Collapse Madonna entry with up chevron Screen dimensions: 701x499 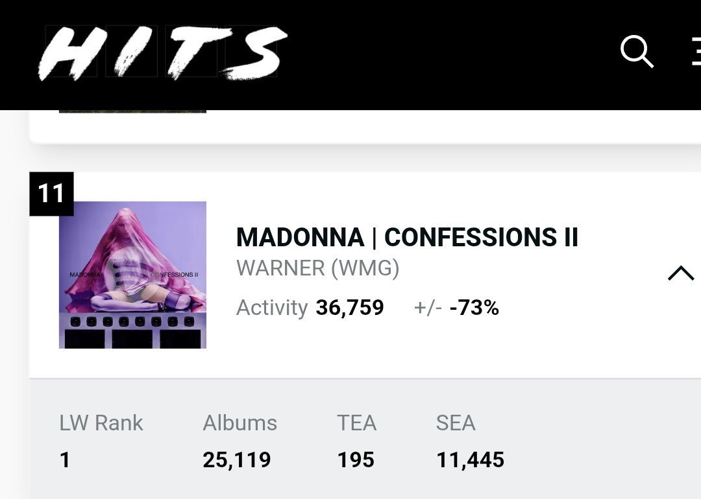[681, 273]
